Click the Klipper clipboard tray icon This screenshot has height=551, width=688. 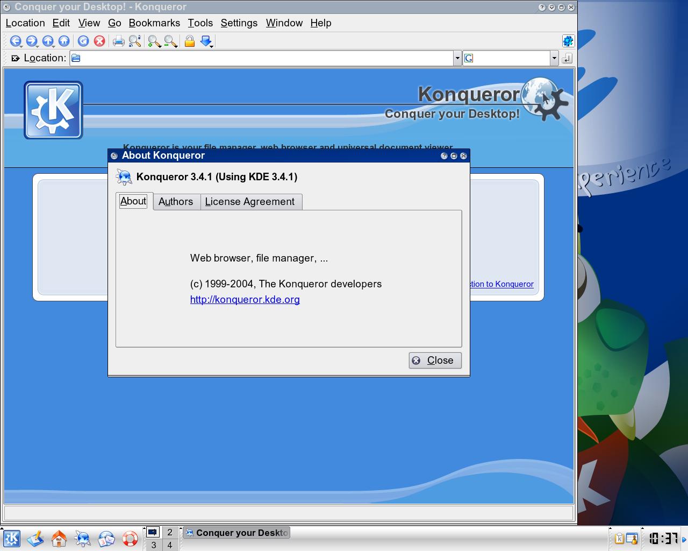619,538
